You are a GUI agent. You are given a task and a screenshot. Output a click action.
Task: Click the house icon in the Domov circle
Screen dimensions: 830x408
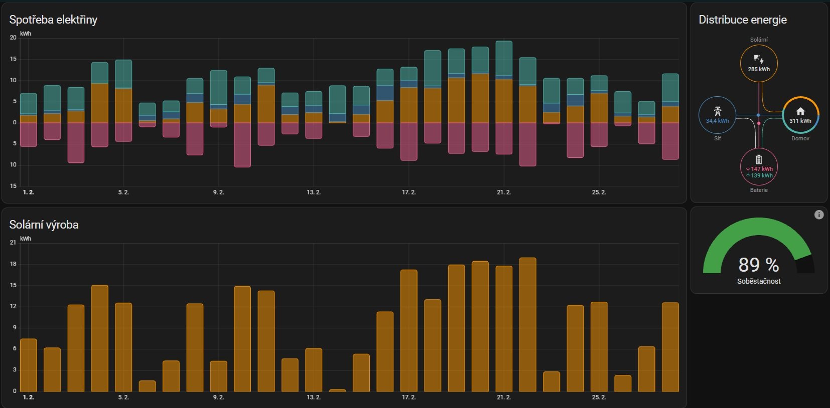800,111
